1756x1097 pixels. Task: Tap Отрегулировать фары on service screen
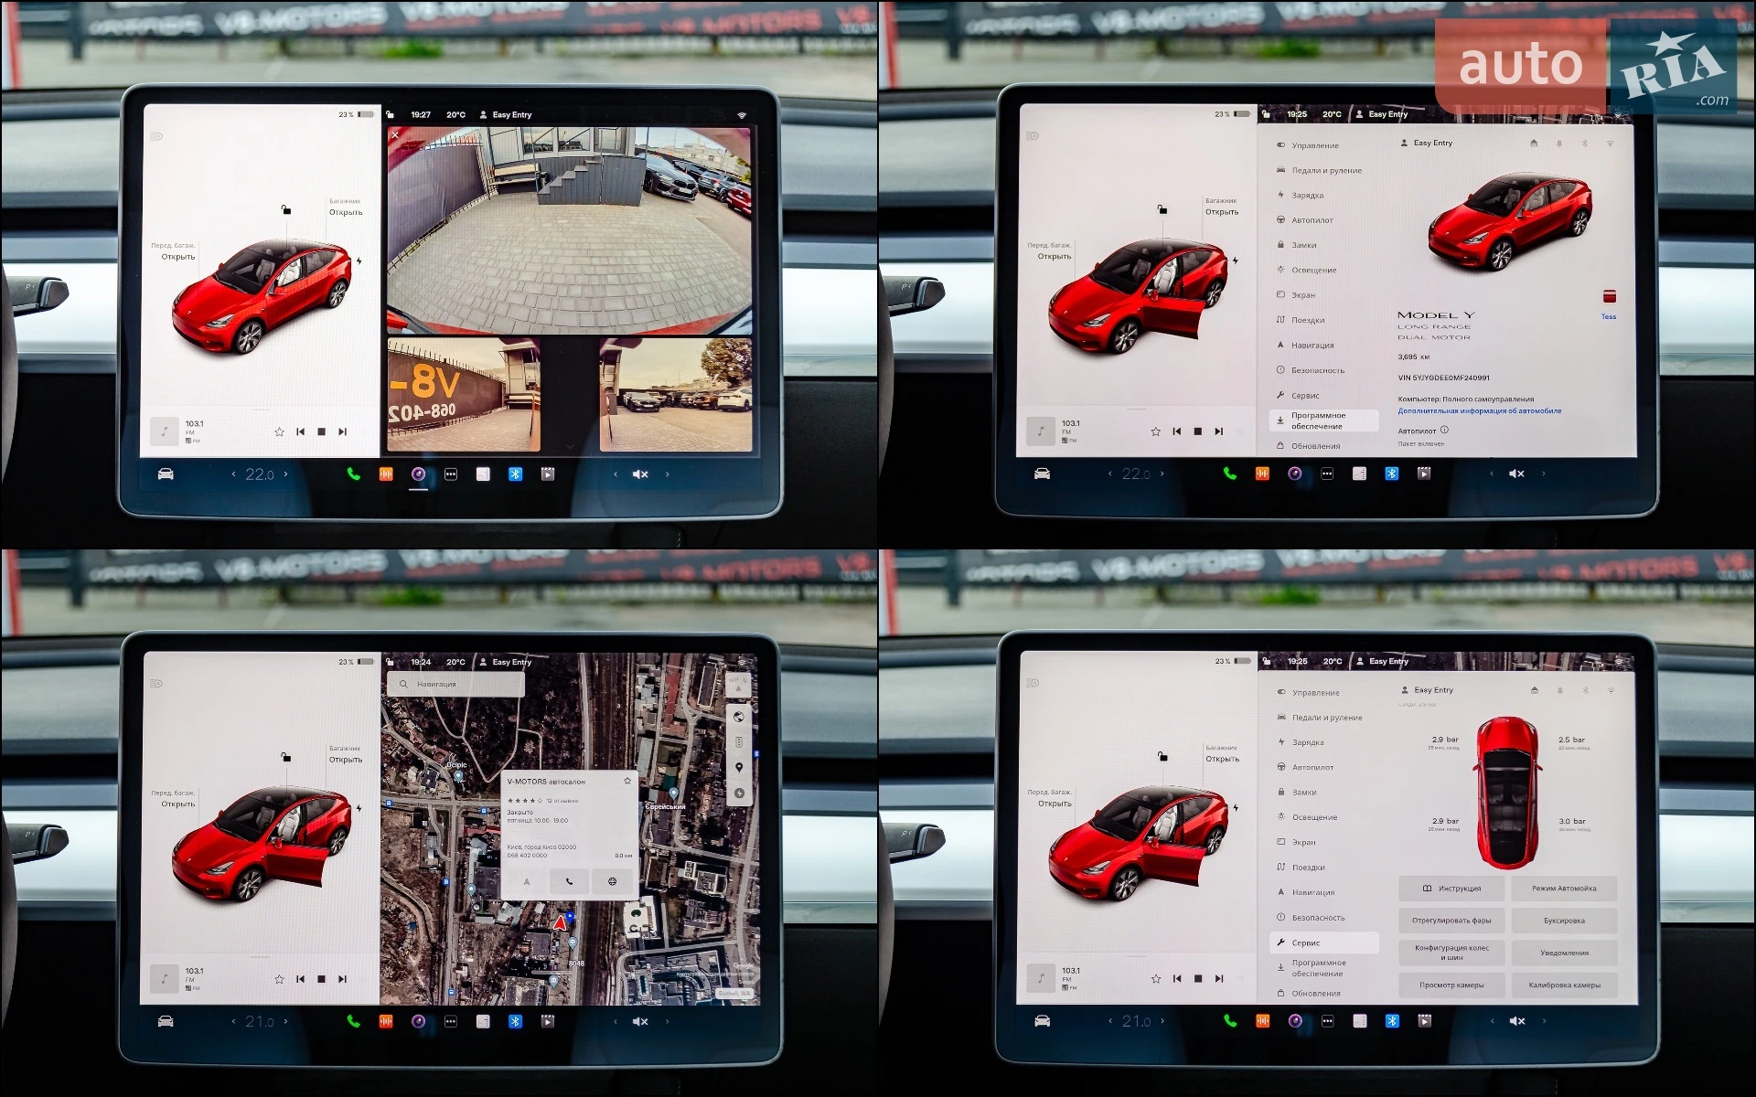[x=1451, y=921]
